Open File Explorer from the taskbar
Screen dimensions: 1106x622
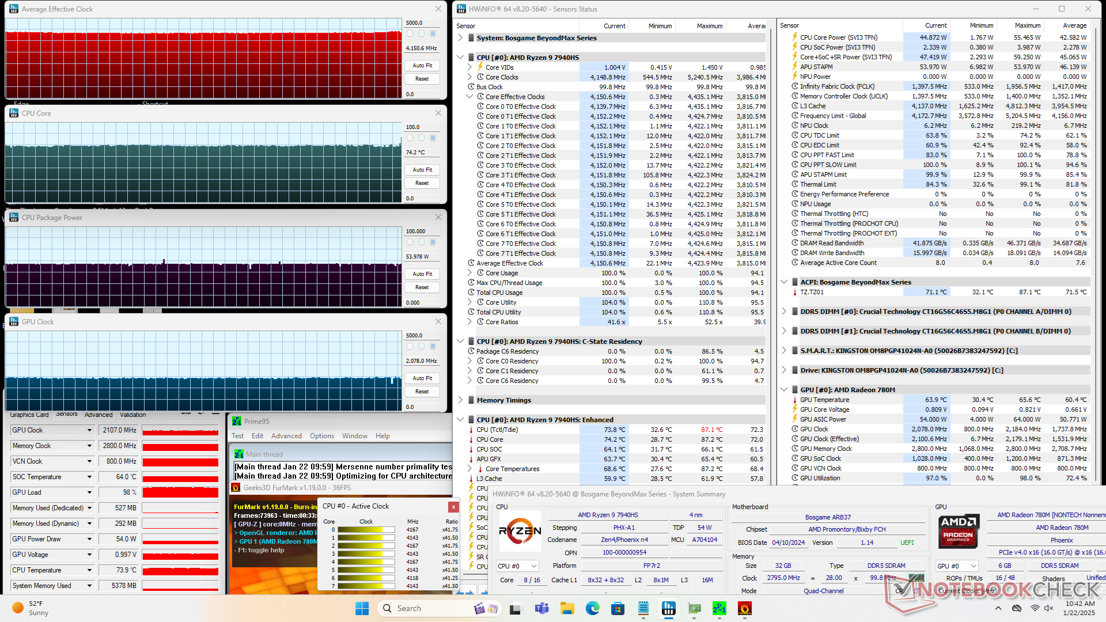point(567,608)
